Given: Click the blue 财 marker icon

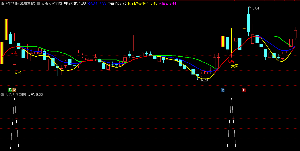Looking at the screenshot, I should tap(222, 90).
